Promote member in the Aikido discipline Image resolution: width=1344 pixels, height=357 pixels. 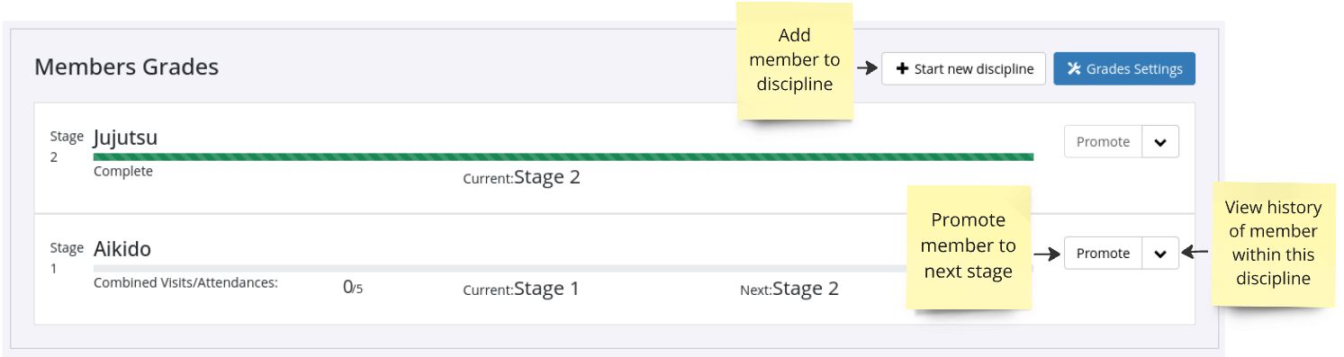pos(1103,254)
